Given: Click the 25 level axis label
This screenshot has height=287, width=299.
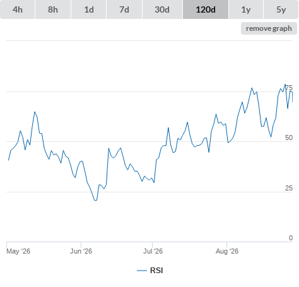Looking at the screenshot, I should [x=289, y=188].
